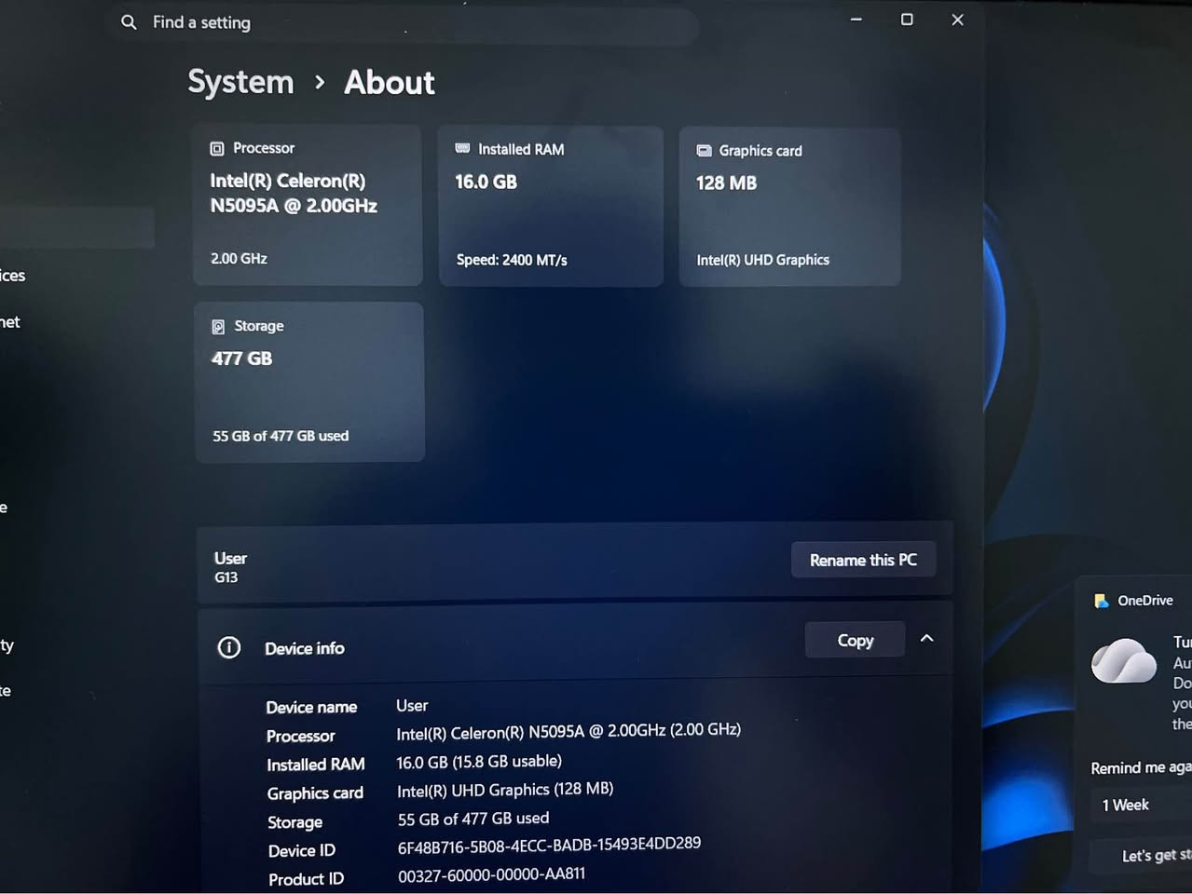Rename this PC button
The width and height of the screenshot is (1192, 894).
coord(863,560)
